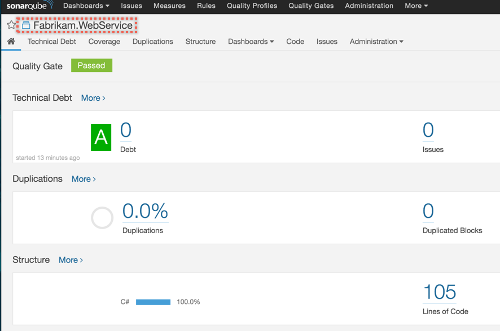Open Quality Profiles
Image resolution: width=500 pixels, height=331 pixels.
pos(252,6)
